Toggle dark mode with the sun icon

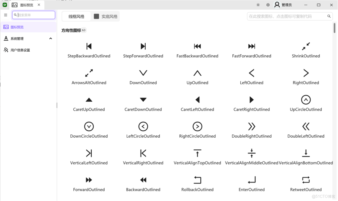pyautogui.click(x=258, y=5)
